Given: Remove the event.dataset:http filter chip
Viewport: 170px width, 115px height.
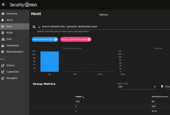Looking at the screenshot, I should [x=56, y=39].
